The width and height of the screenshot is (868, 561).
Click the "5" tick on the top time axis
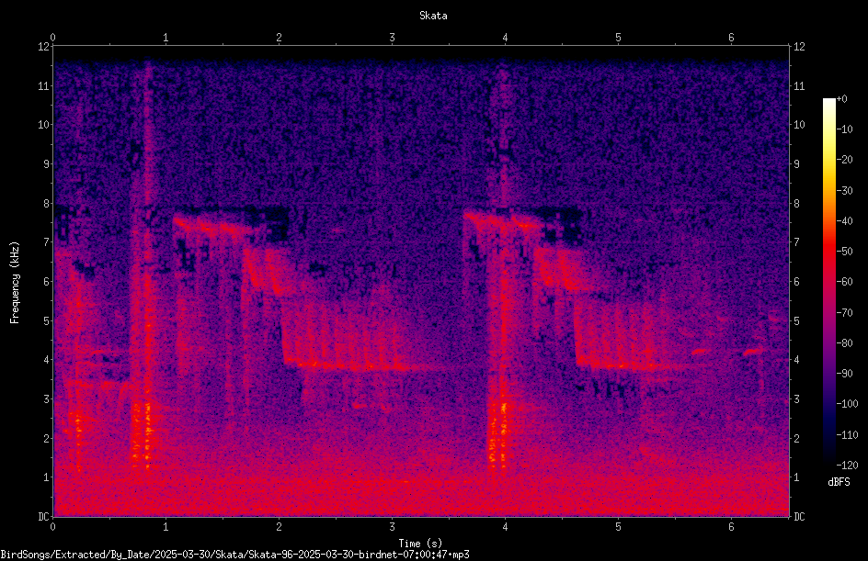point(618,38)
